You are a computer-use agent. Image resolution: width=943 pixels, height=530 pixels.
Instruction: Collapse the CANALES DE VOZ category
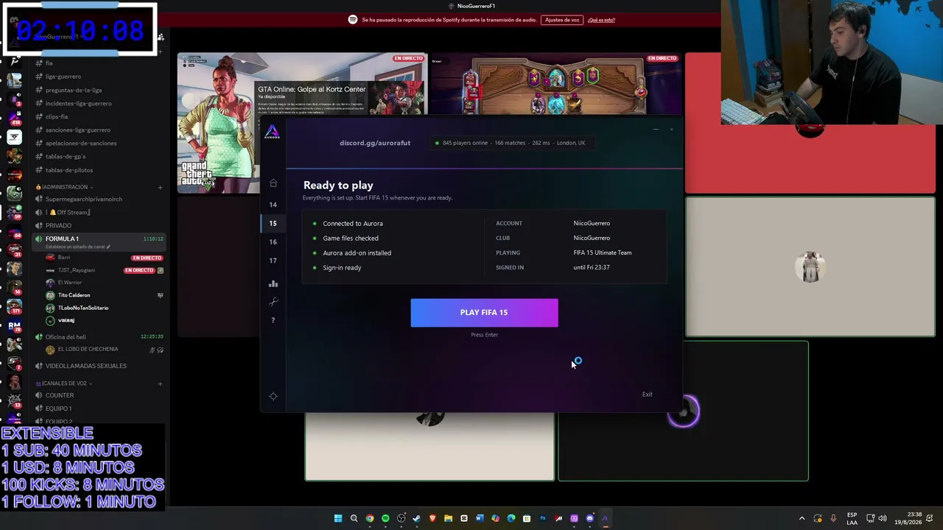[64, 384]
